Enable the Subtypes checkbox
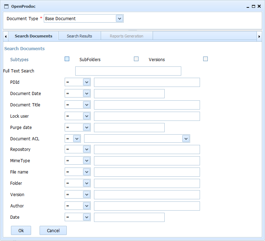Screen dimensions: 265x241 click(x=67, y=59)
